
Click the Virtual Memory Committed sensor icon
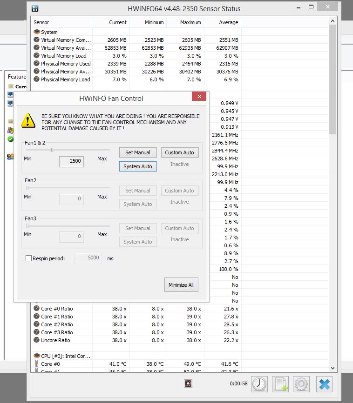(37, 40)
